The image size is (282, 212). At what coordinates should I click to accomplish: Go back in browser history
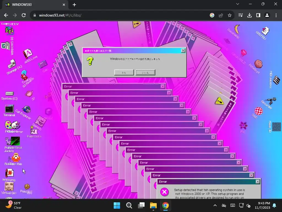pos(6,15)
